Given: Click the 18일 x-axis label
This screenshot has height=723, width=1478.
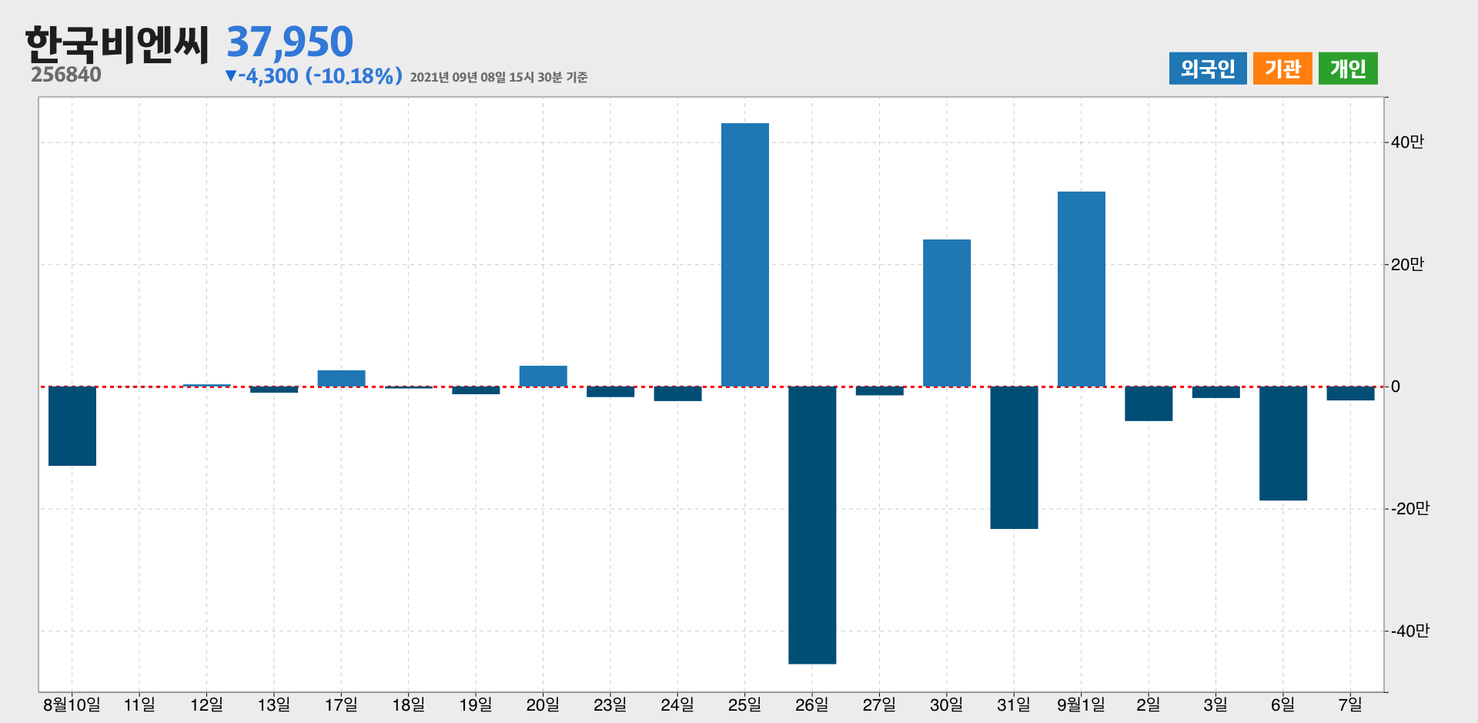Looking at the screenshot, I should coord(408,705).
